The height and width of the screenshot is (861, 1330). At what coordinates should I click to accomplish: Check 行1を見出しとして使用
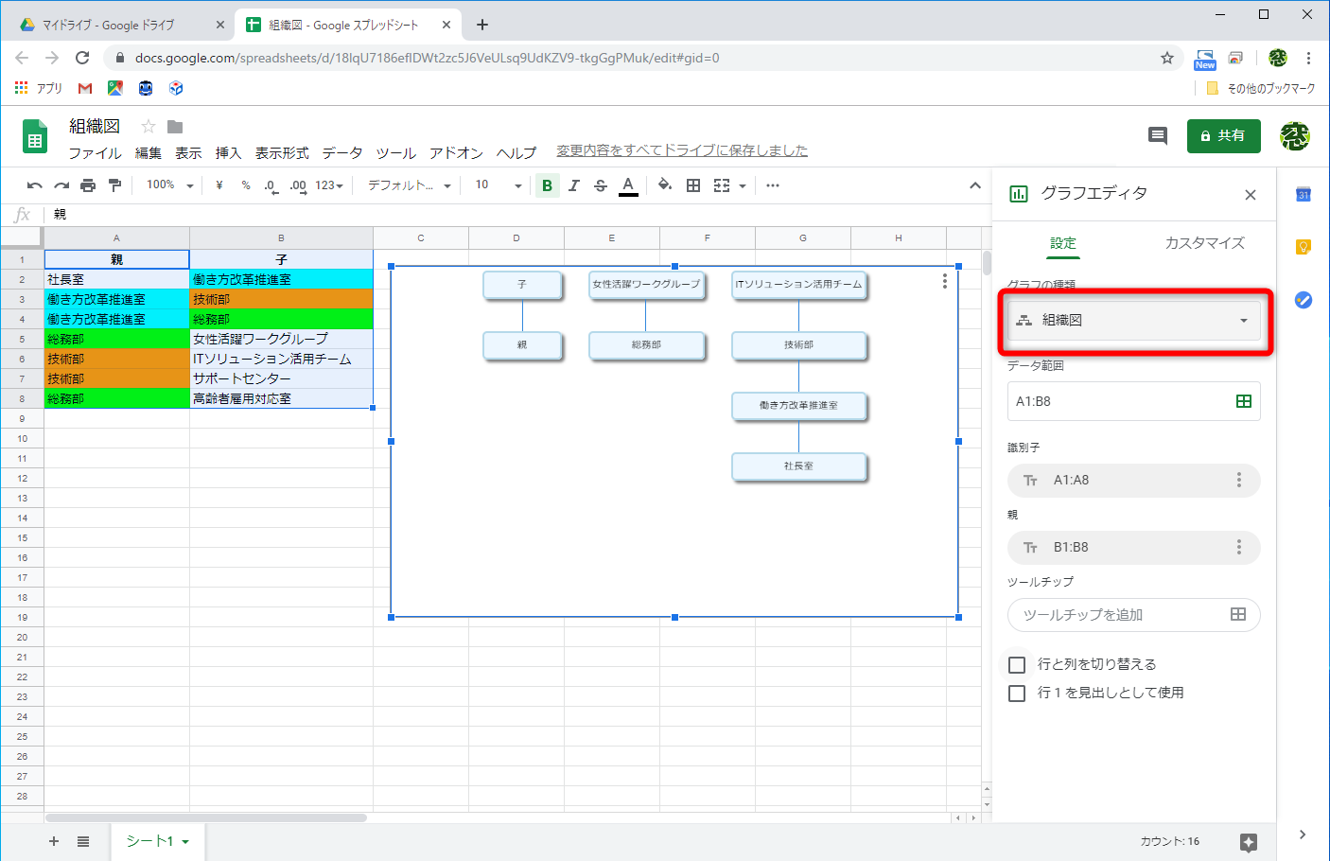[1017, 693]
